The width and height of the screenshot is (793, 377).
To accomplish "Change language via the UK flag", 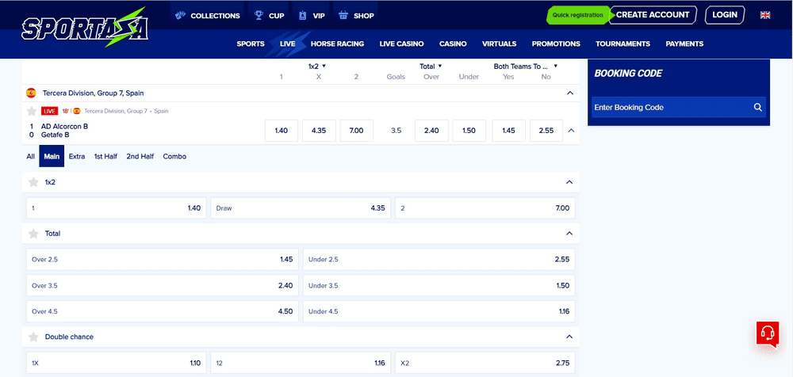I will (x=764, y=15).
